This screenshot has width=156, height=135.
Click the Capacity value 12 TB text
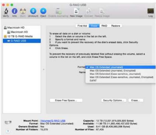[x=115, y=121]
